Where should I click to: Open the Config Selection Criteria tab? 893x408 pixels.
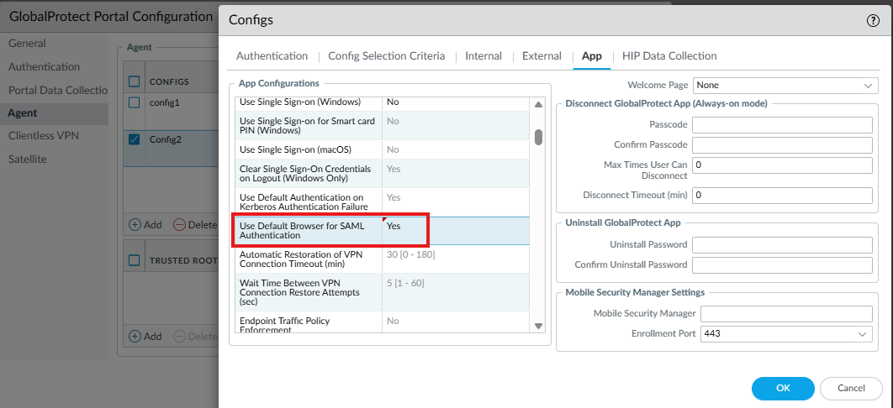(386, 56)
